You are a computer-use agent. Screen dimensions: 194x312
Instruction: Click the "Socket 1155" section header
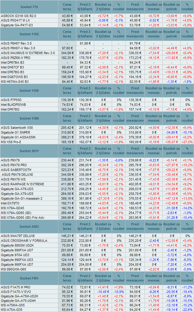point(29,34)
